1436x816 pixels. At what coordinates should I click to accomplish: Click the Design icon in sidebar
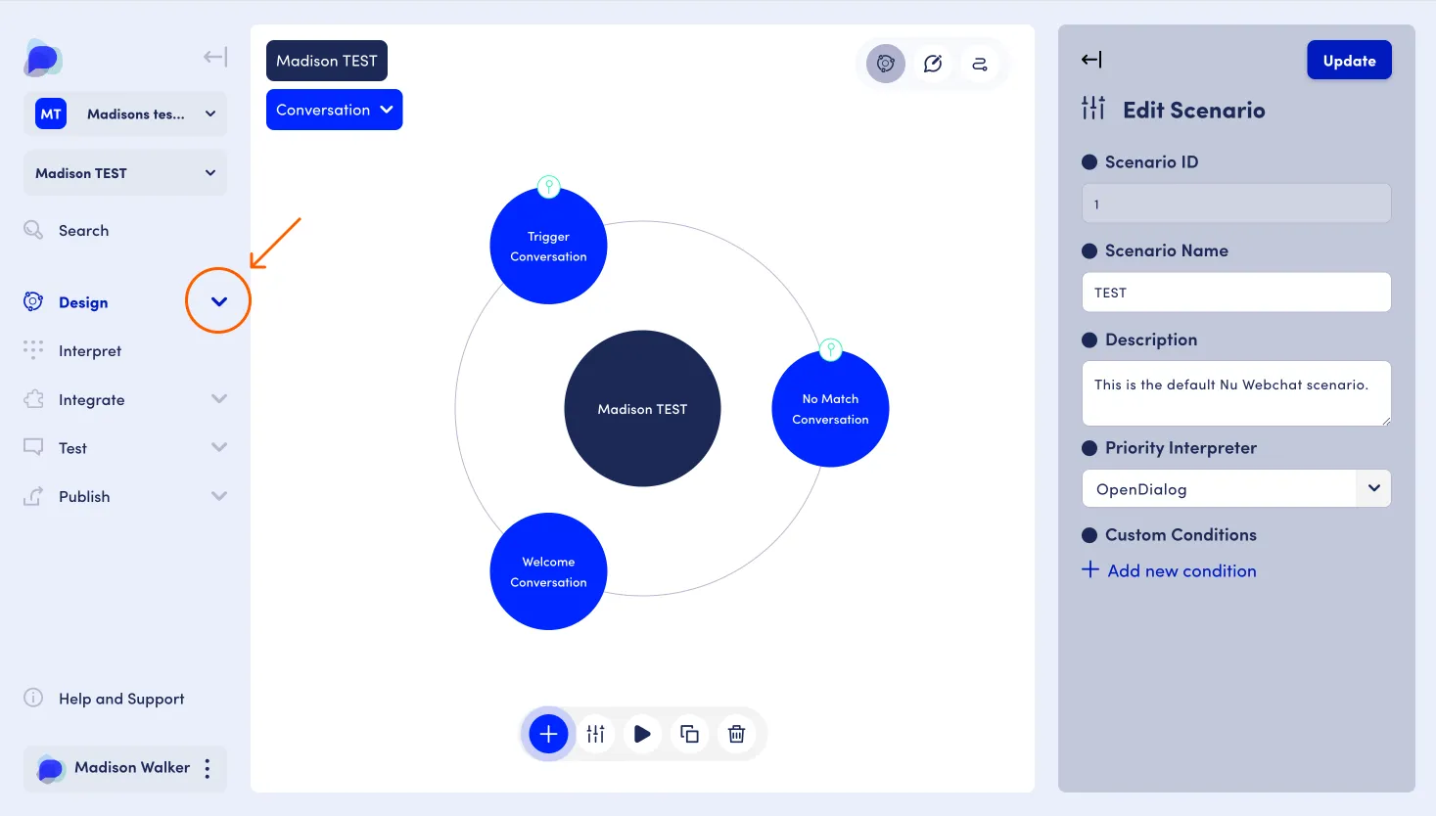point(33,301)
